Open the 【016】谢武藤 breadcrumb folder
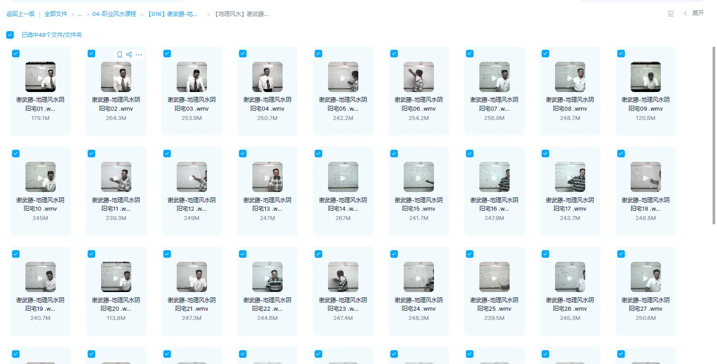 173,14
